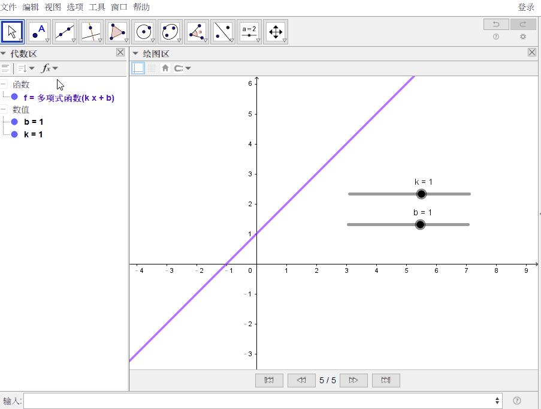Select the Ellipse tool
Image resolution: width=541 pixels, height=409 pixels.
pos(170,31)
